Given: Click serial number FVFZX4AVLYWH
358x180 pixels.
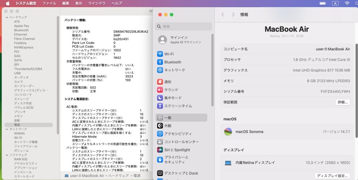Looking at the screenshot, I should (335, 92).
